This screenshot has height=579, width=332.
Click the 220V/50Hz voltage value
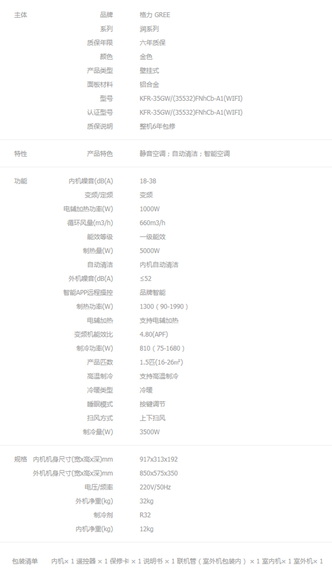point(155,487)
